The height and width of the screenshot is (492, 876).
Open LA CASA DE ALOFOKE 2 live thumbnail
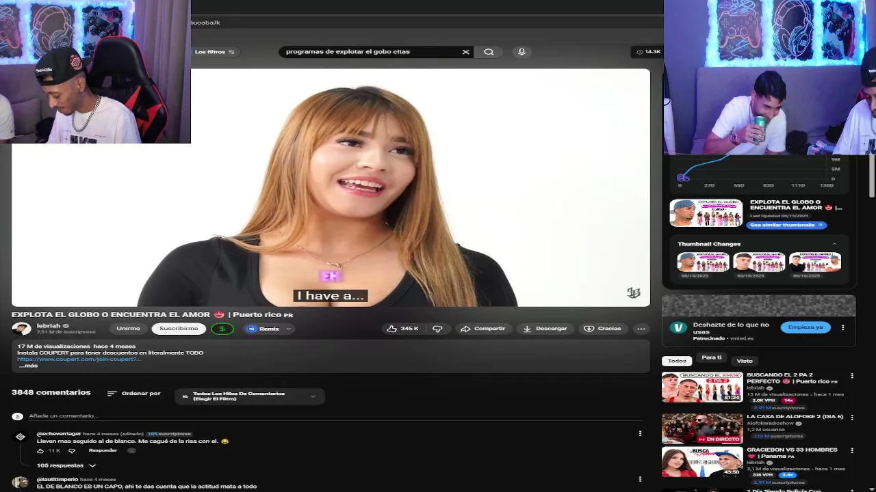click(702, 428)
